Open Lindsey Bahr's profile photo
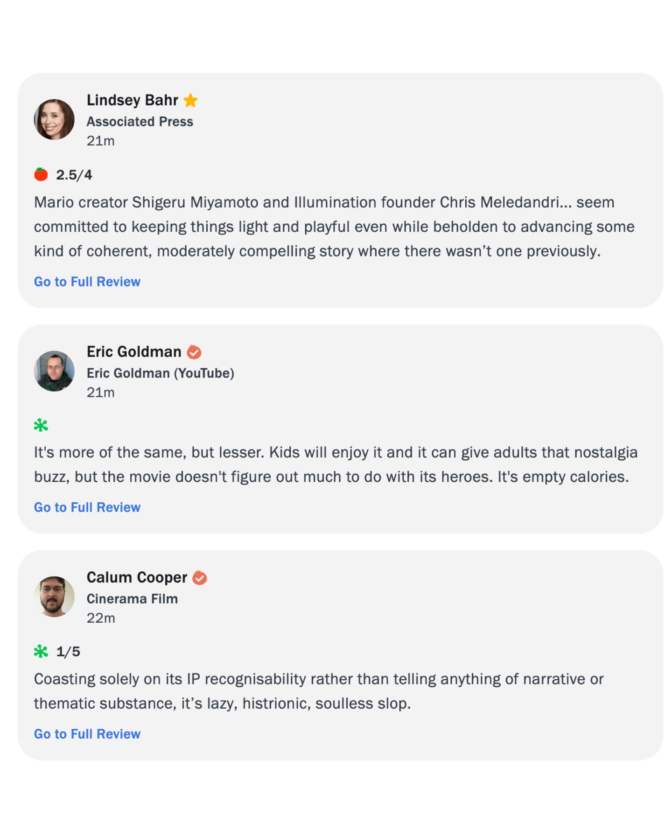The height and width of the screenshot is (840, 672). click(54, 120)
